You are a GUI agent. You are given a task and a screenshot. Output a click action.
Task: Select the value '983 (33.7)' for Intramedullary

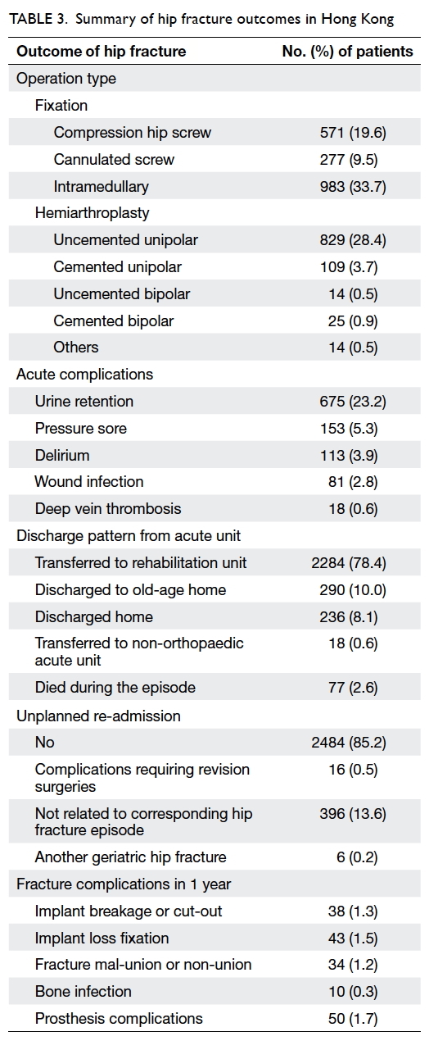352,187
